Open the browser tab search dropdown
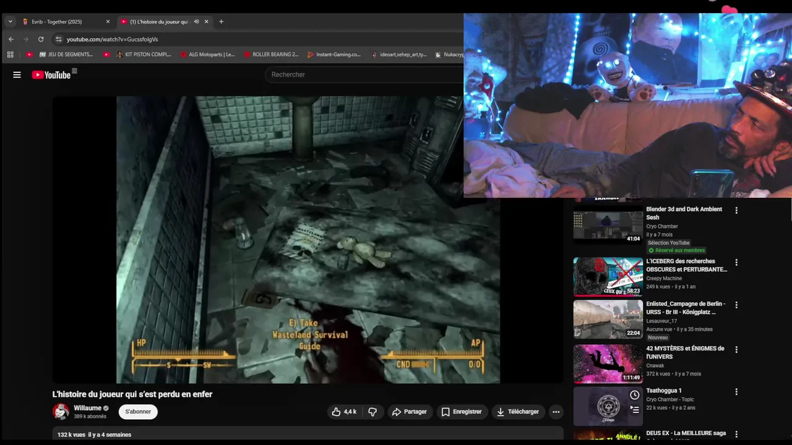 pos(10,22)
